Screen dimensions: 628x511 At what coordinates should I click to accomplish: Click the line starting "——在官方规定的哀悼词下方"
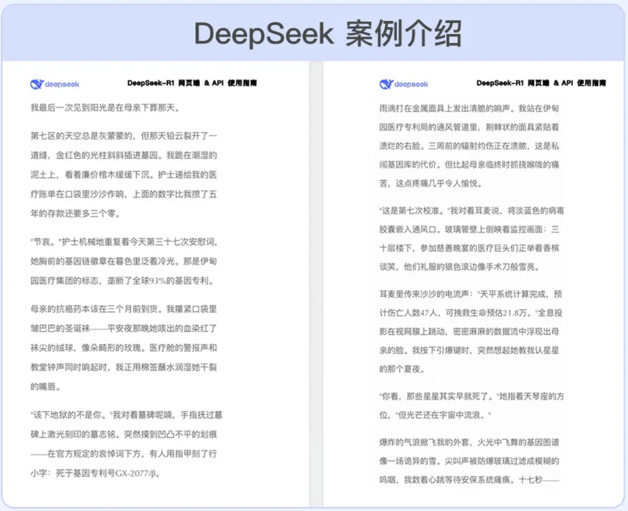(124, 454)
